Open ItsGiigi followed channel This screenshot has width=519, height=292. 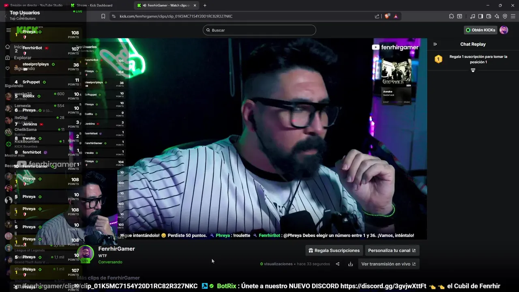[34, 120]
